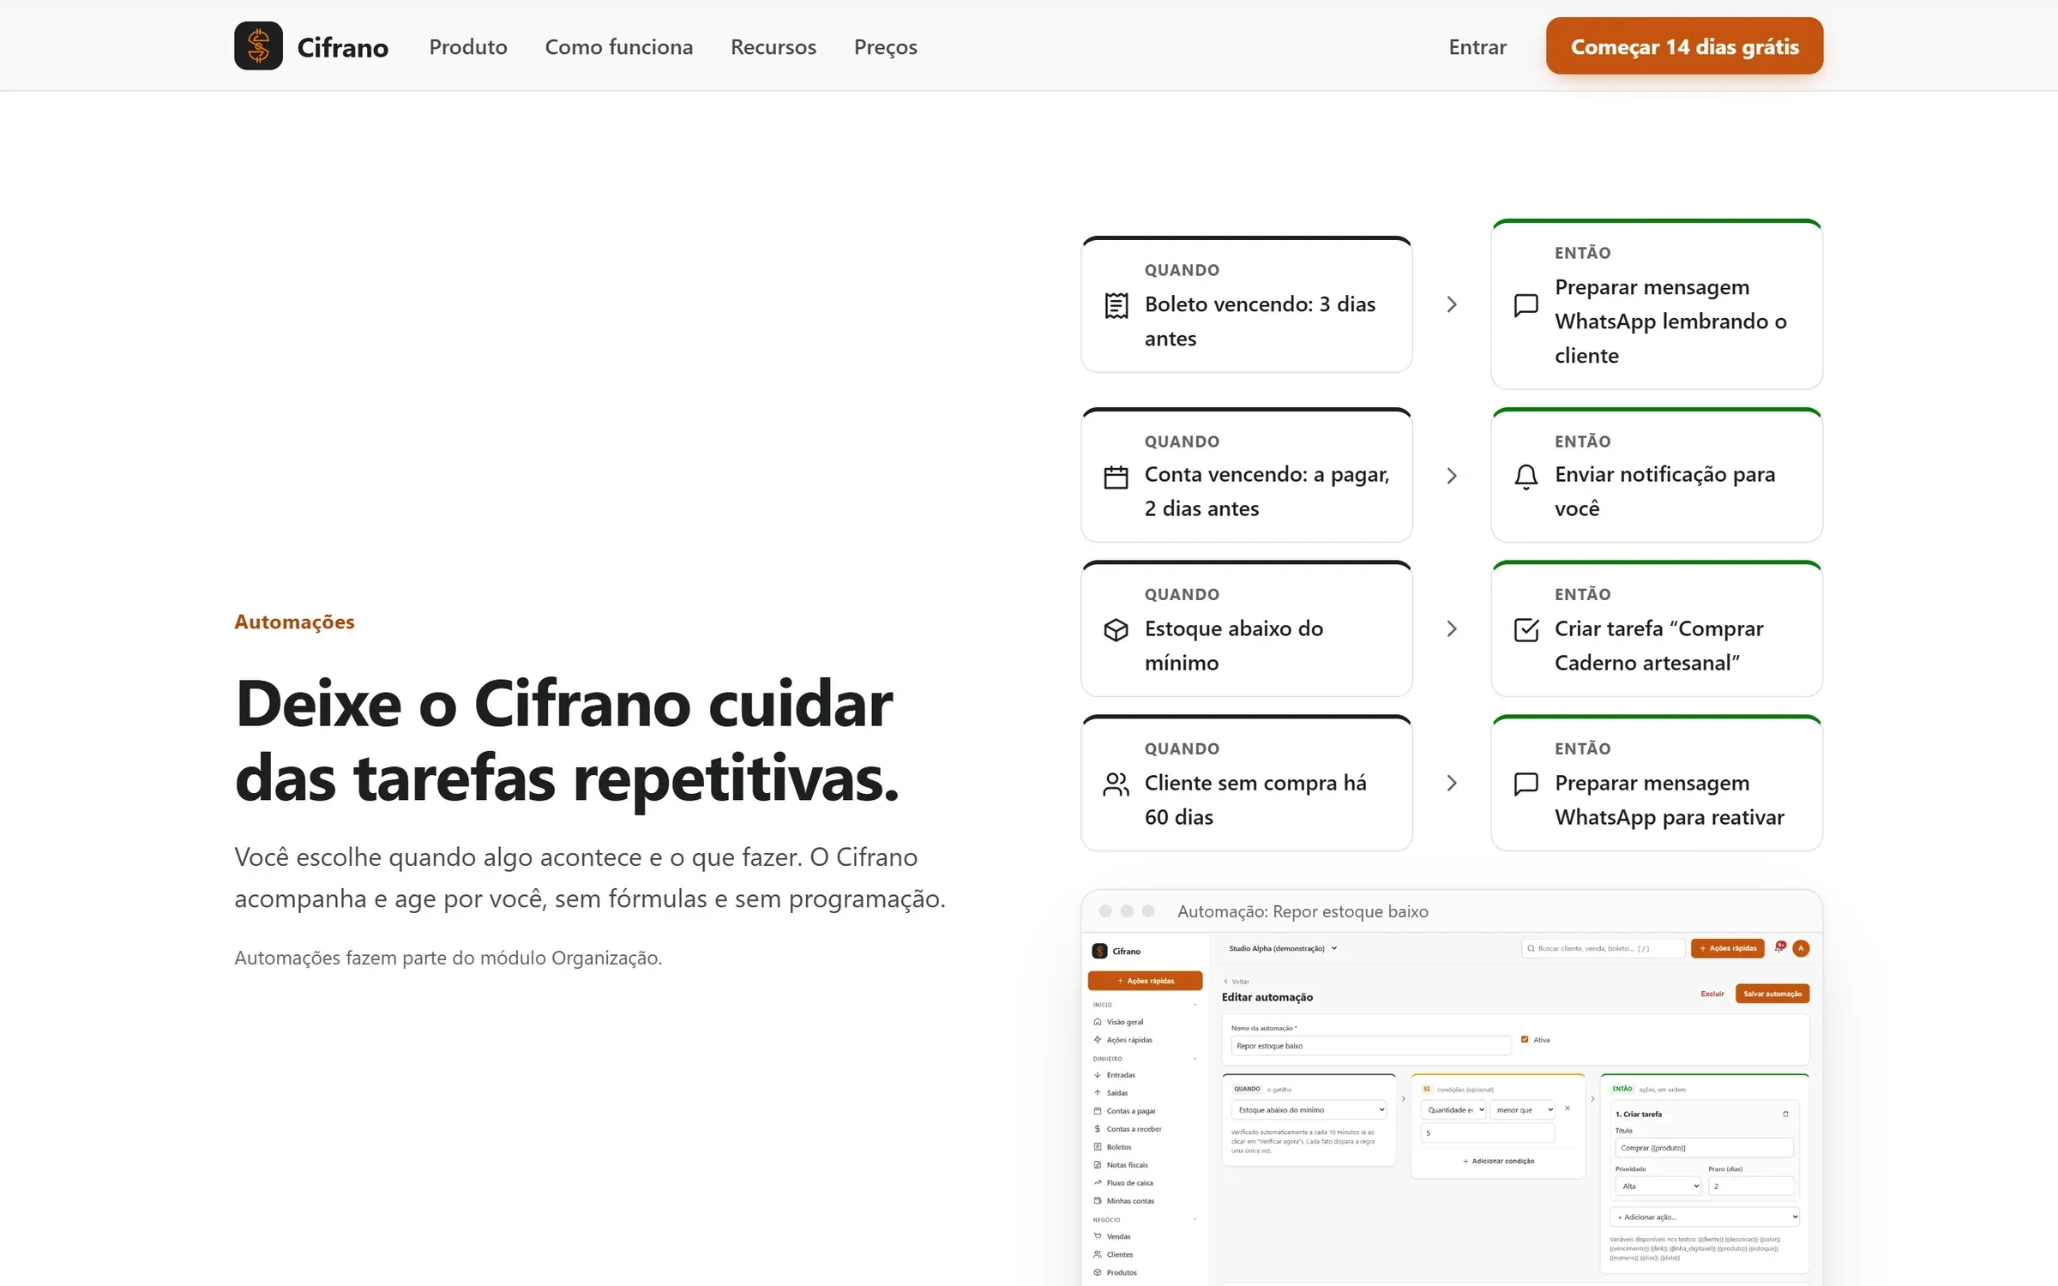Click the cart icon beside Vendas
The height and width of the screenshot is (1286, 2058).
coord(1098,1236)
